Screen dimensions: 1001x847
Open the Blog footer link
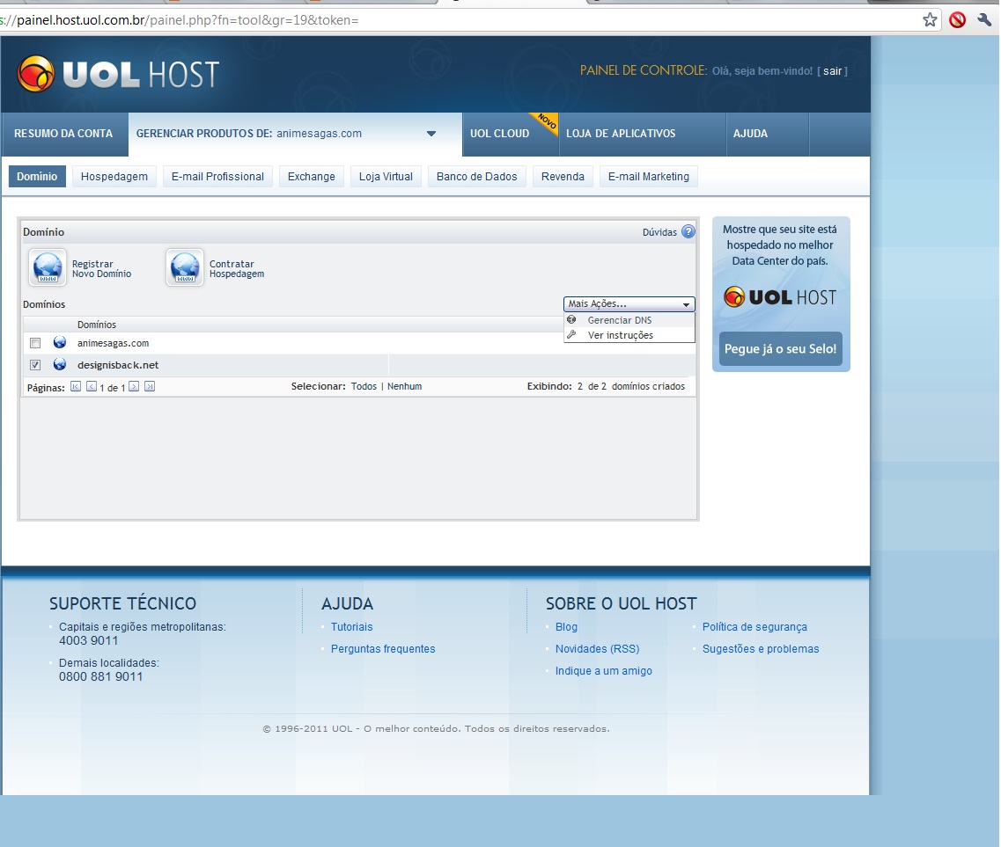pos(566,627)
